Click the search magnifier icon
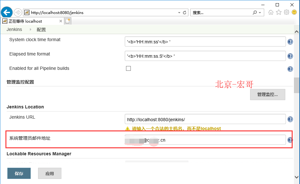The height and width of the screenshot is (184, 300). (254, 12)
